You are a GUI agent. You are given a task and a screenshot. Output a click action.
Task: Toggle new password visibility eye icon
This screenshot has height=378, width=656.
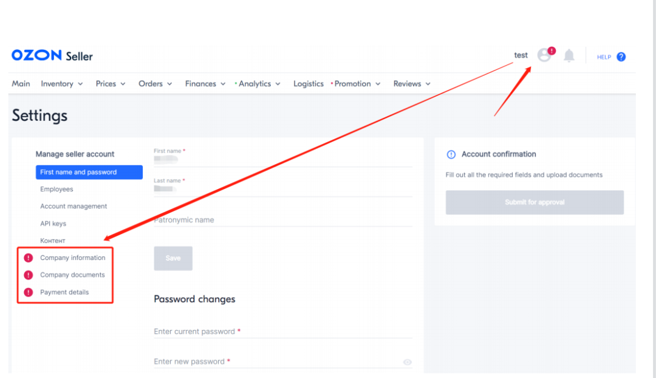pos(407,362)
